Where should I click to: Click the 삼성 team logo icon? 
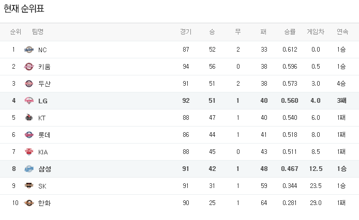tap(29, 169)
